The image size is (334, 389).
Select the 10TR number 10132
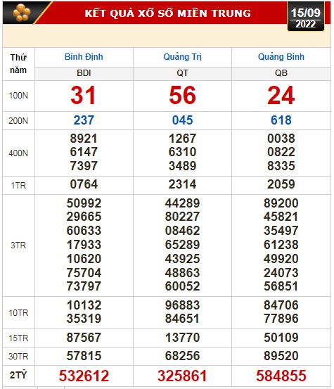coord(84,305)
